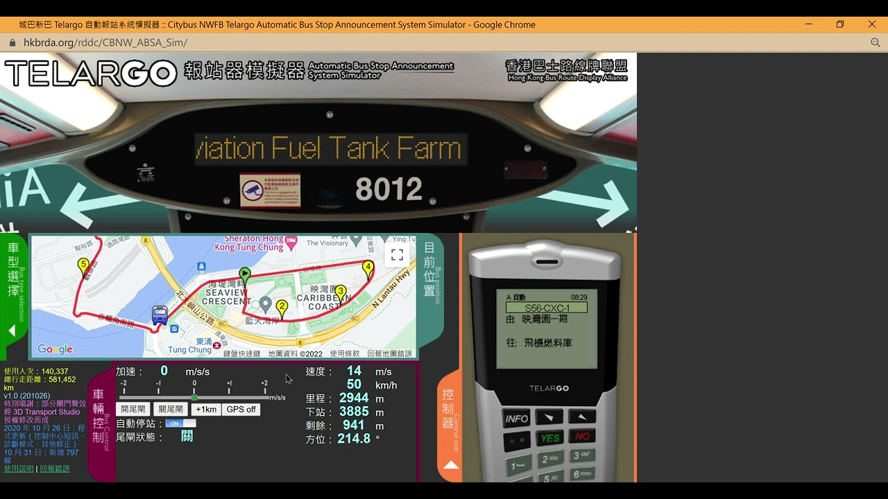The width and height of the screenshot is (888, 499).
Task: Click the grey location pin near Seaview Crescent
Action: [265, 304]
